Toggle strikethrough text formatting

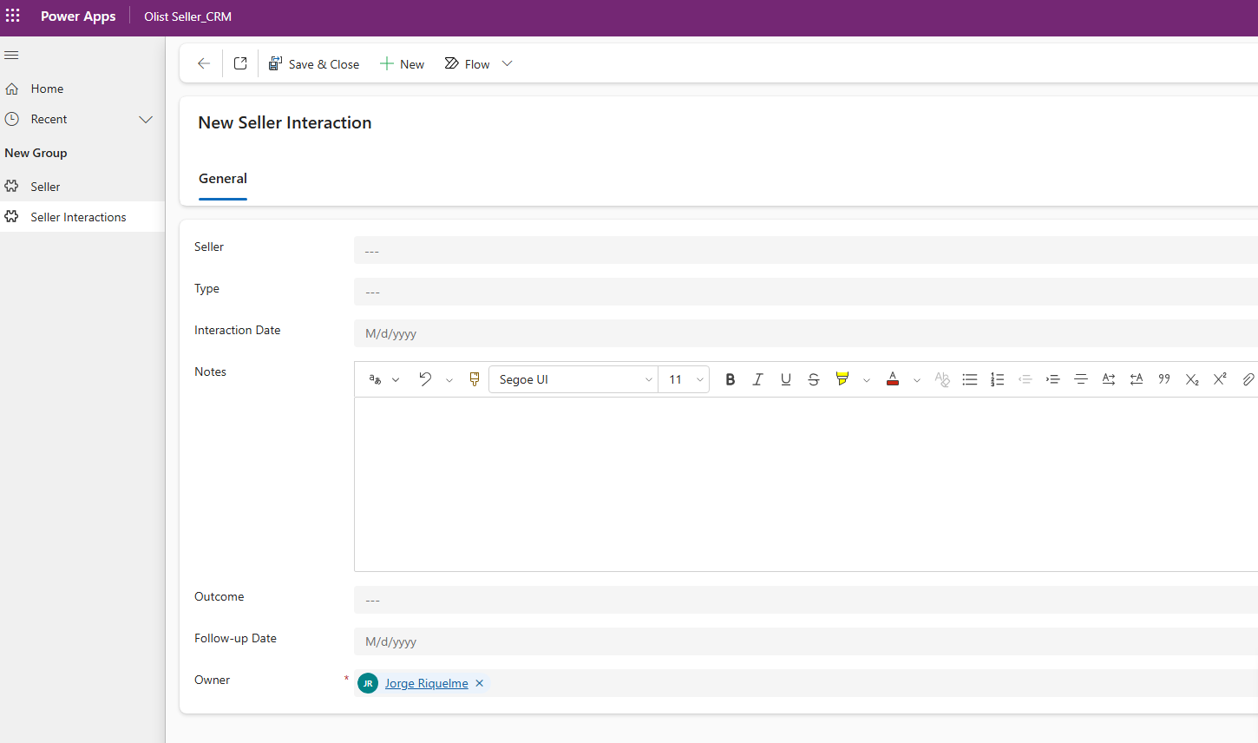pyautogui.click(x=813, y=379)
